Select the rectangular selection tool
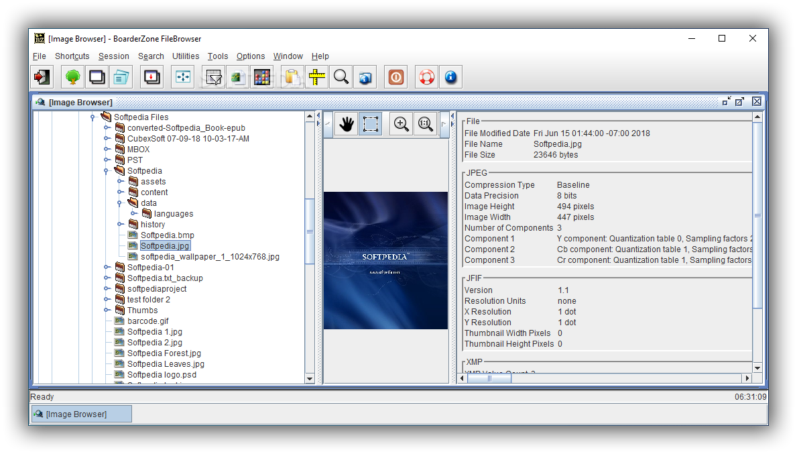Image resolution: width=797 pixels, height=454 pixels. tap(371, 124)
